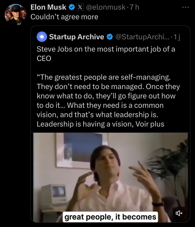Click the @elonmusk handle
This screenshot has width=195, height=227.
pyautogui.click(x=105, y=7)
